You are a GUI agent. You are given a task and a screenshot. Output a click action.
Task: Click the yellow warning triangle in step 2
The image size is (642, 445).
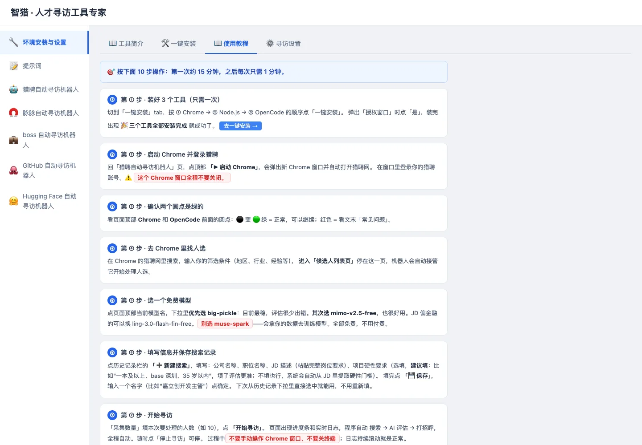[128, 178]
